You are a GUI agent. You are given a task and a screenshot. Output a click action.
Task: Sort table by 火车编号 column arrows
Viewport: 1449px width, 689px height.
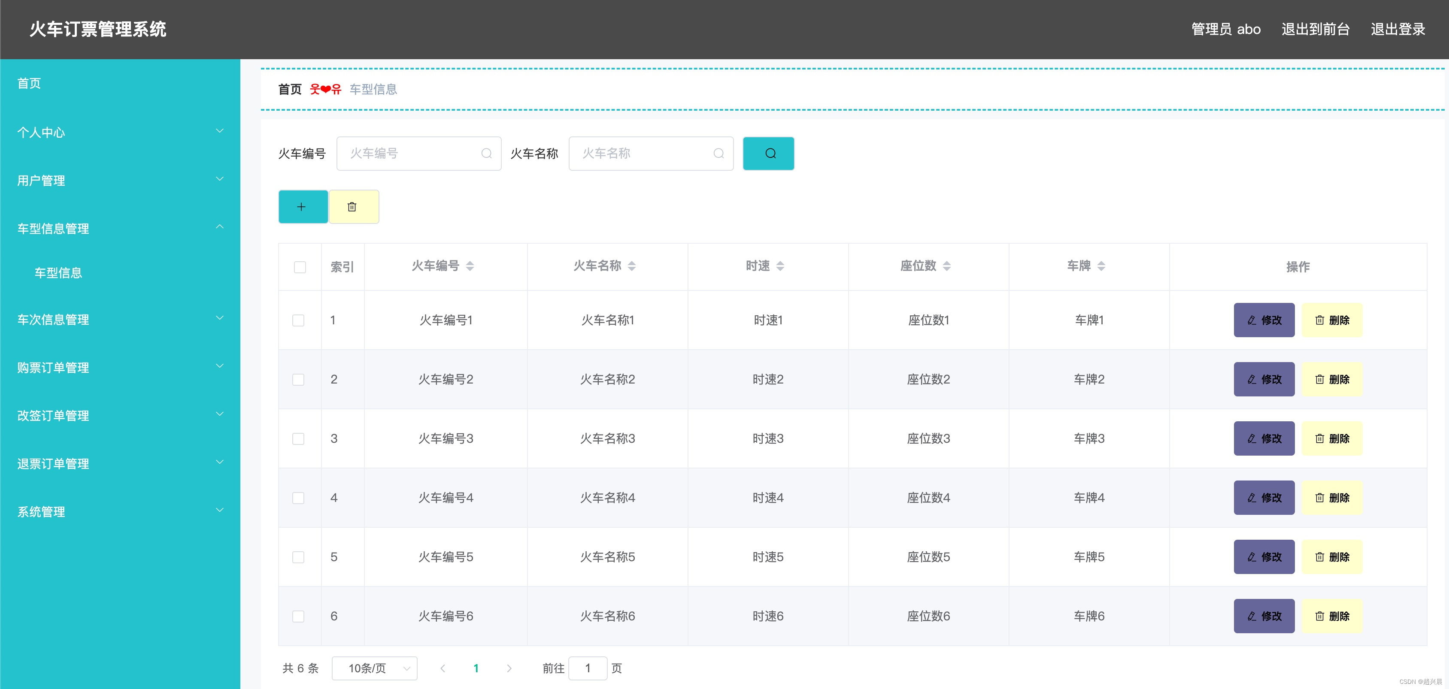click(470, 266)
